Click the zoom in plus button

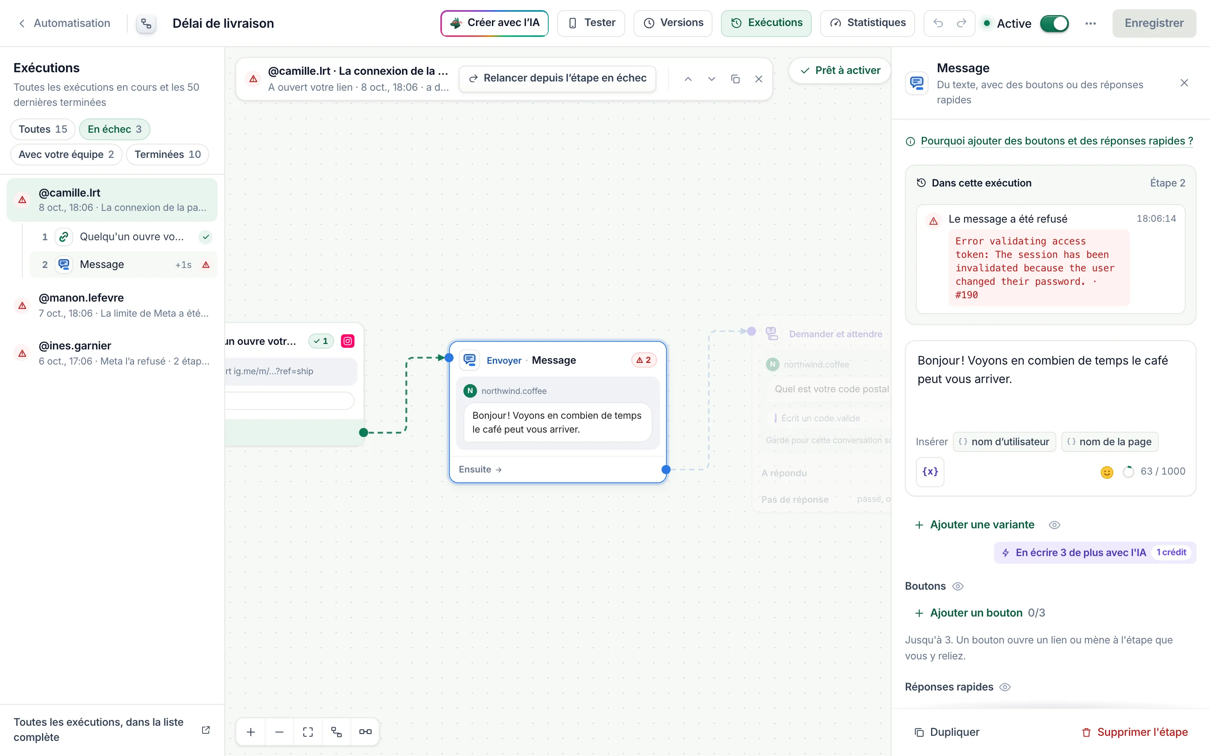251,732
